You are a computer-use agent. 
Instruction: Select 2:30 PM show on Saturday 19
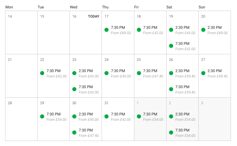point(182,30)
